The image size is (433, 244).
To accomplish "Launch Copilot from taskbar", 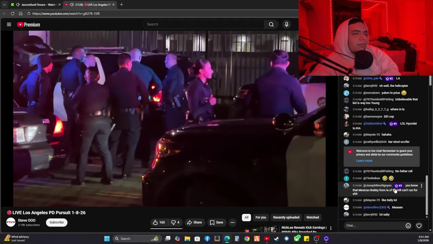I will [x=177, y=239].
